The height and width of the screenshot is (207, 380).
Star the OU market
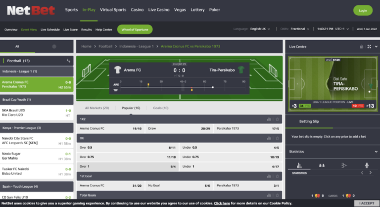click(277, 138)
